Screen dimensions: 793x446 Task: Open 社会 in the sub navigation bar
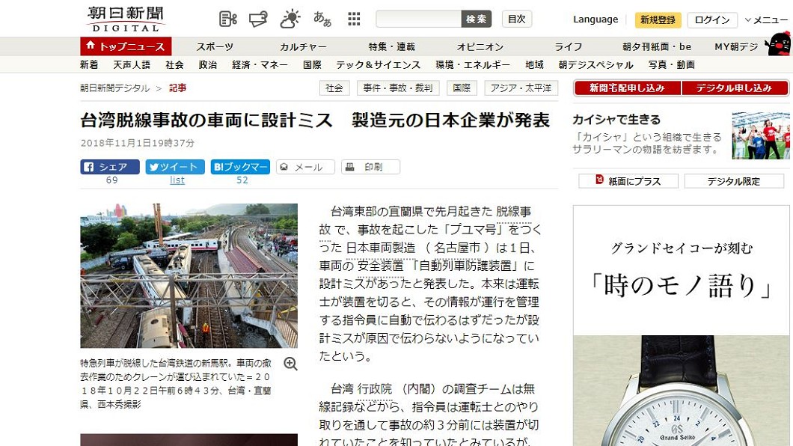click(174, 64)
